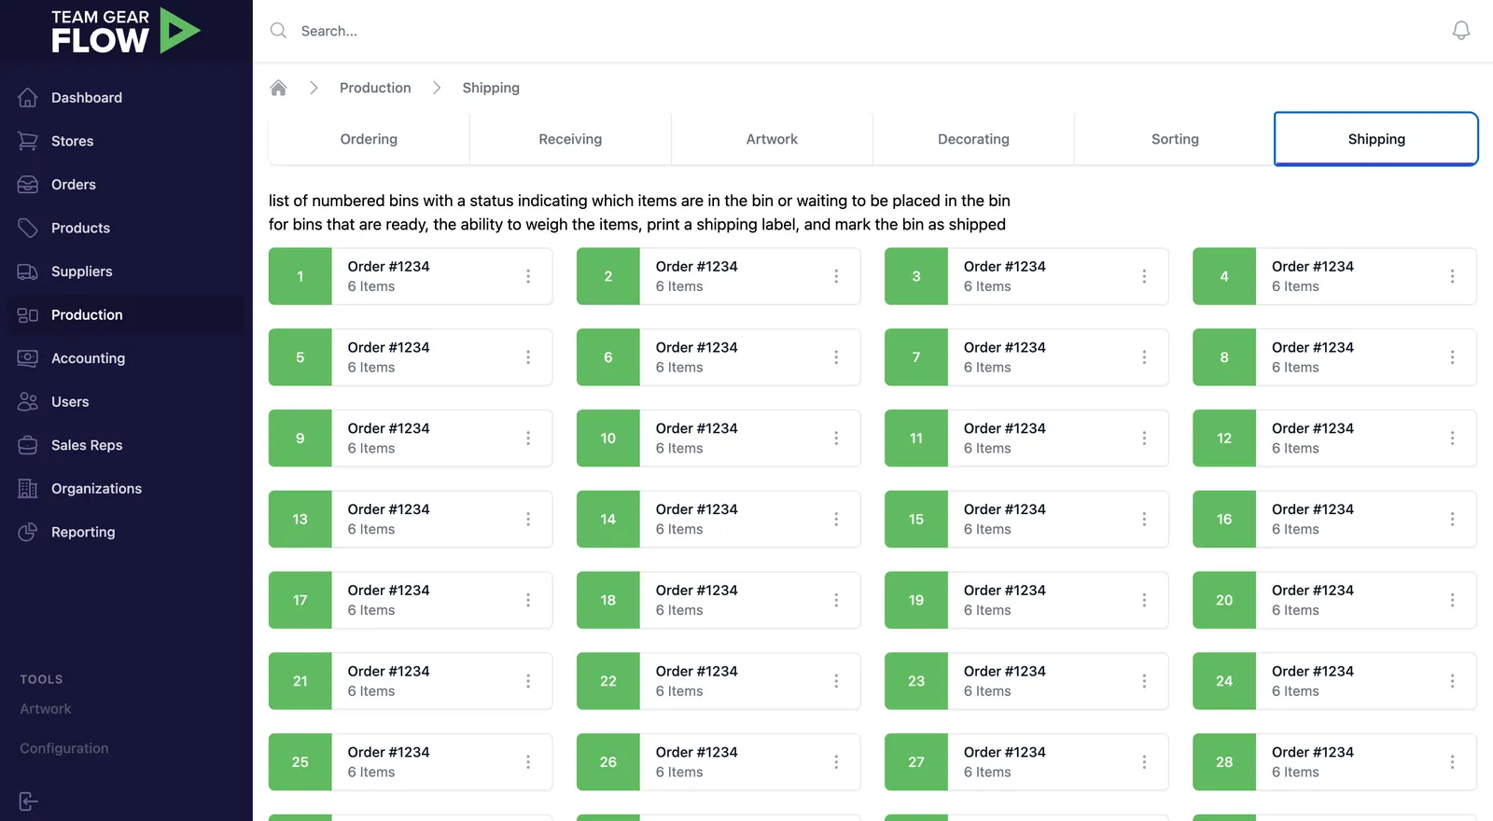Viewport: 1493px width, 821px height.
Task: Click '6 Items' text on bin 23
Action: pos(987,691)
